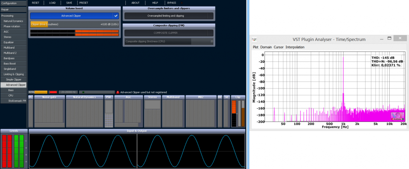Select Multiband 2 in the sidebar

click(x=13, y=53)
